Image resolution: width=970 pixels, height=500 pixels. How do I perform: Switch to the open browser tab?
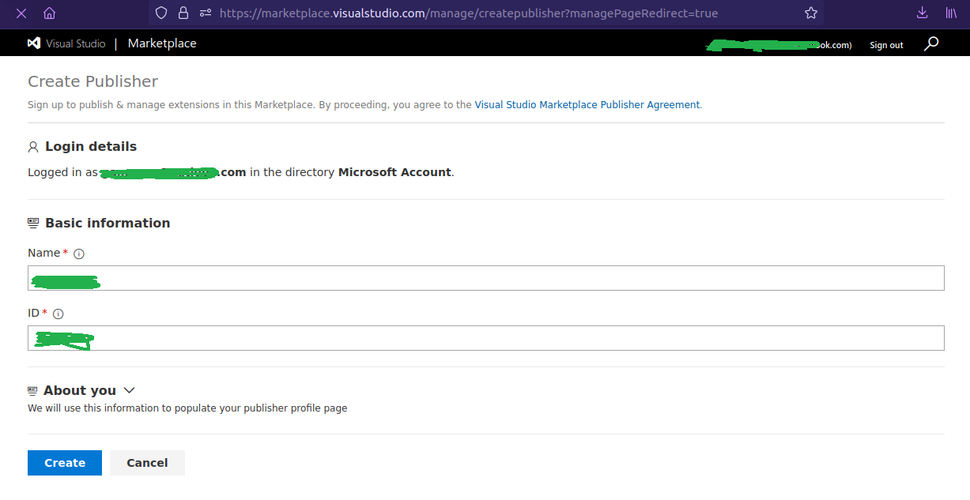coord(20,13)
